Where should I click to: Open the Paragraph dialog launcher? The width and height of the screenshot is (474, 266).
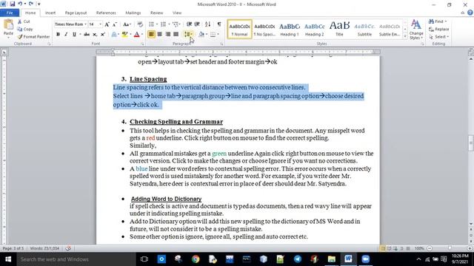pos(221,44)
